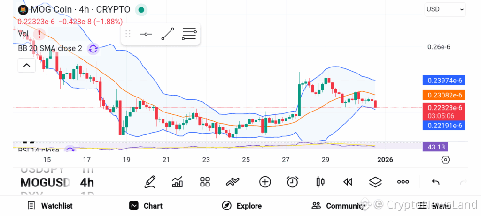Viewport: 481px width, 216px height.
Task: Switch to the Explore tab
Action: 242,206
